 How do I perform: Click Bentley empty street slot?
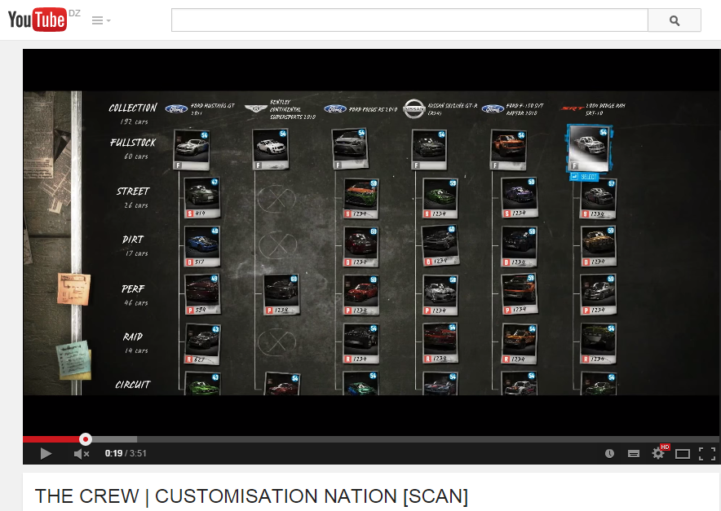pos(276,199)
